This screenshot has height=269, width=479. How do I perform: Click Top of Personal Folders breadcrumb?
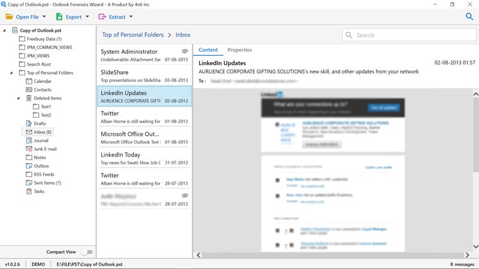[x=133, y=35]
